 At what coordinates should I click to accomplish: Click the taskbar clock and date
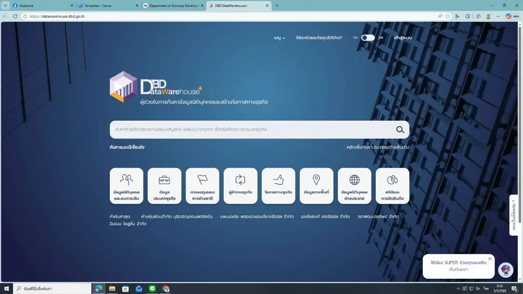coord(499,288)
